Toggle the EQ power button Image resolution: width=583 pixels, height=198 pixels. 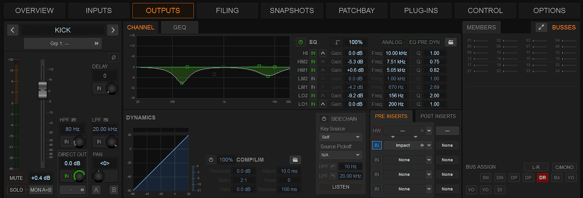coord(301,42)
